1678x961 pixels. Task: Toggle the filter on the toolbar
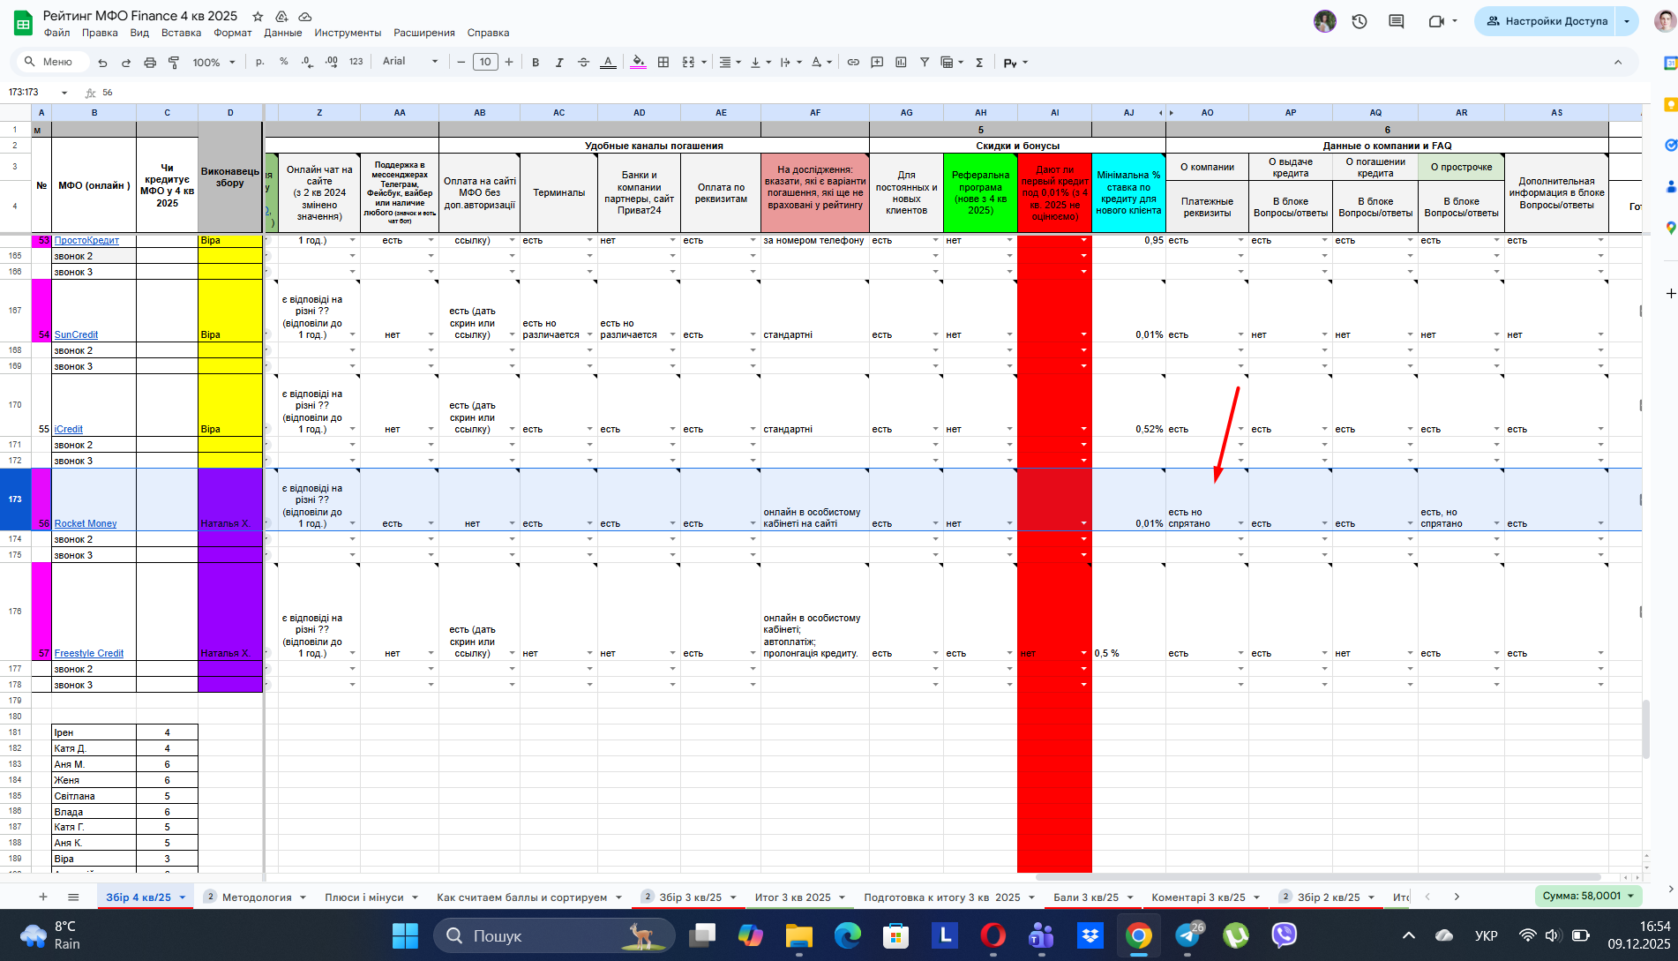(x=925, y=63)
